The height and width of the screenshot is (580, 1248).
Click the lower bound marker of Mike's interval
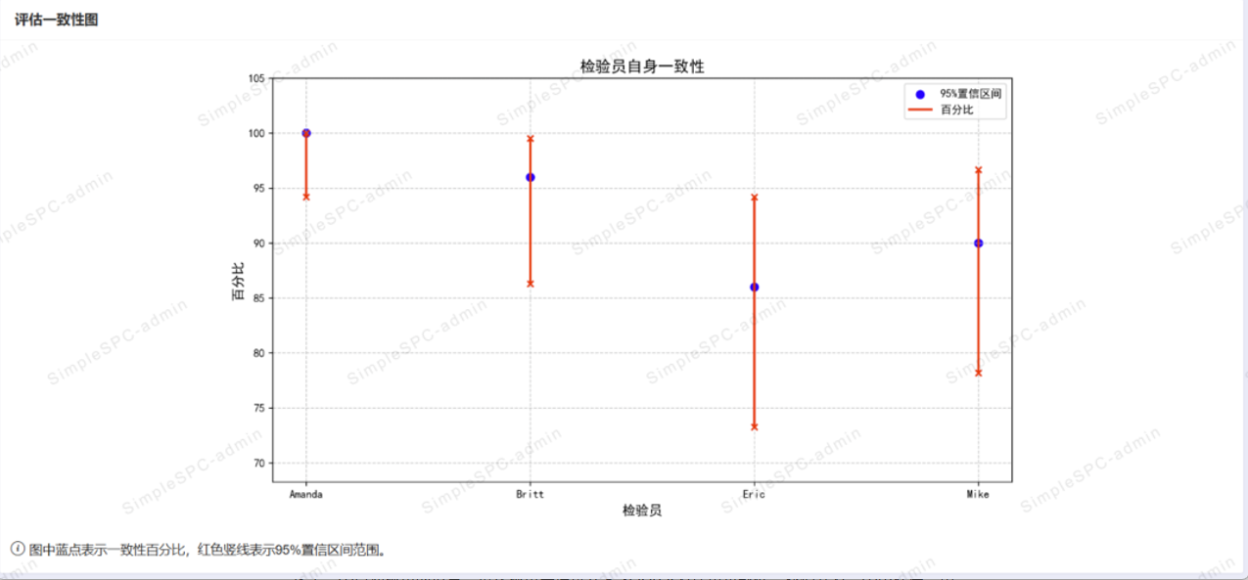tap(978, 373)
